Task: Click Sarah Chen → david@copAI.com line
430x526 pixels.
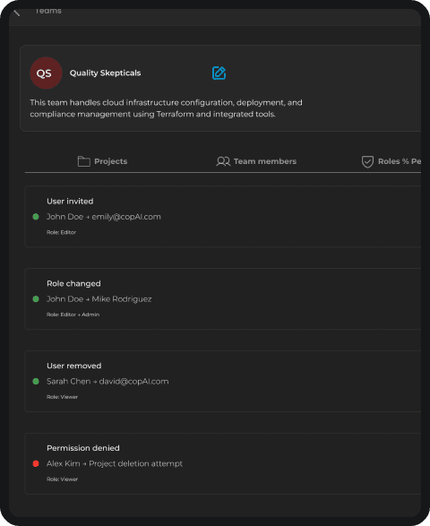Action: click(x=107, y=382)
